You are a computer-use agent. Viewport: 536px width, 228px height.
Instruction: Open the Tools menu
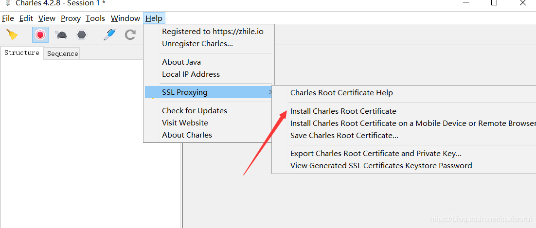coord(95,18)
